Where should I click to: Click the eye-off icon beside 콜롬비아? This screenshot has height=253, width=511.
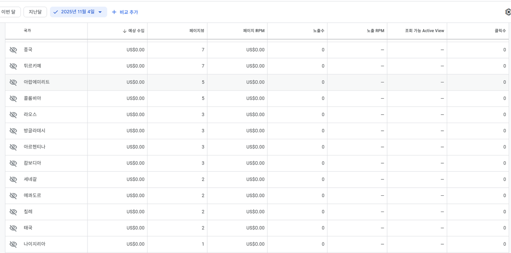pyautogui.click(x=13, y=99)
